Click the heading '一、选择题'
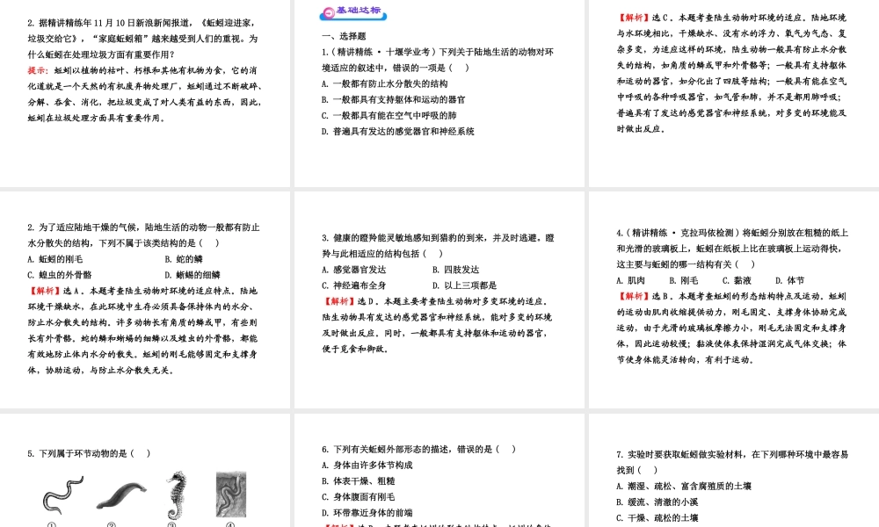The width and height of the screenshot is (879, 527). [x=344, y=36]
